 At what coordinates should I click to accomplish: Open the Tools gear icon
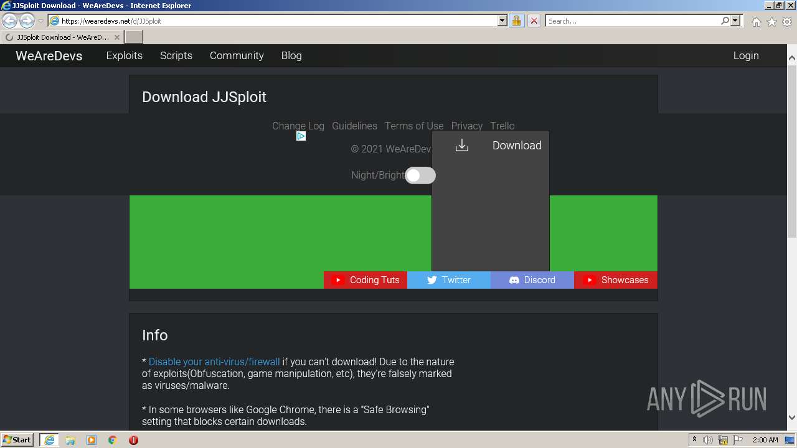pos(787,22)
